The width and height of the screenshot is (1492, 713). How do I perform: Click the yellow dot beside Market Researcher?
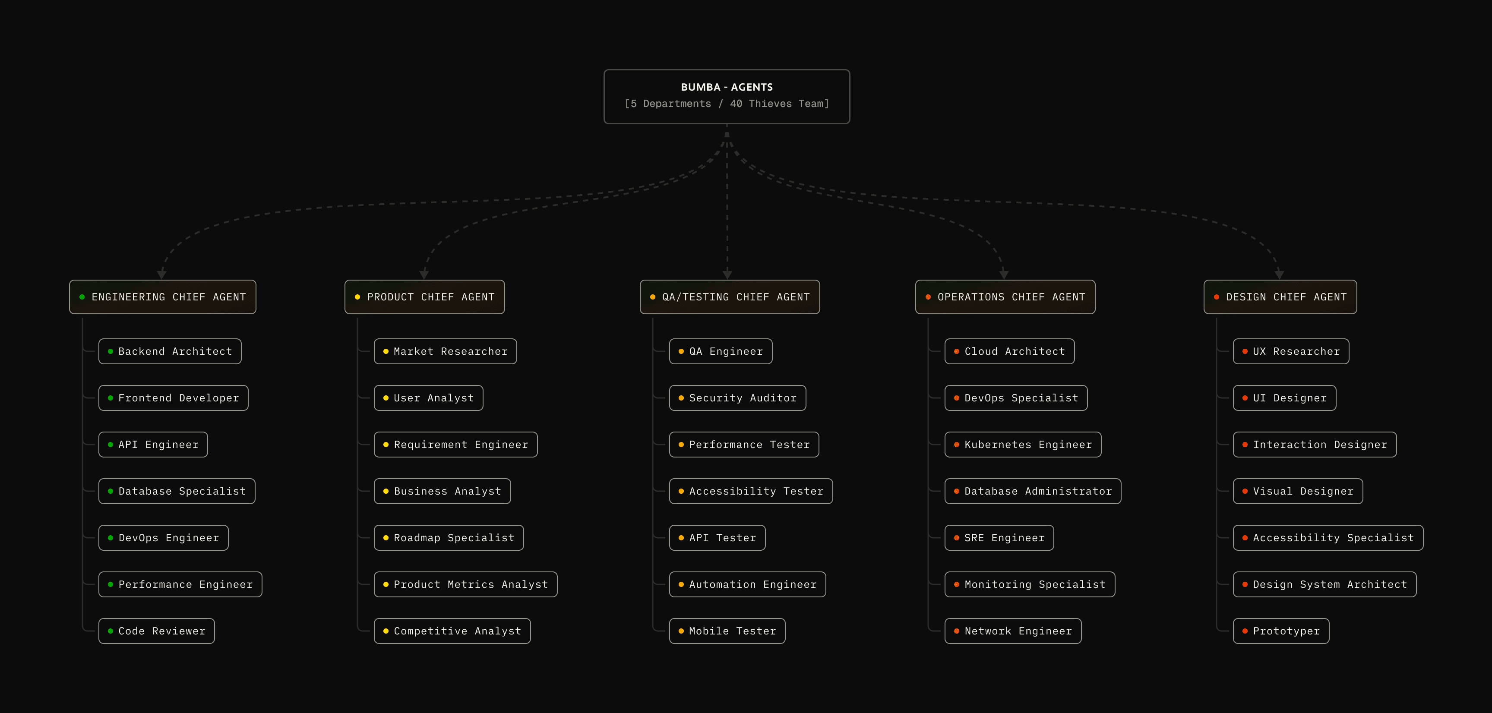coord(386,352)
